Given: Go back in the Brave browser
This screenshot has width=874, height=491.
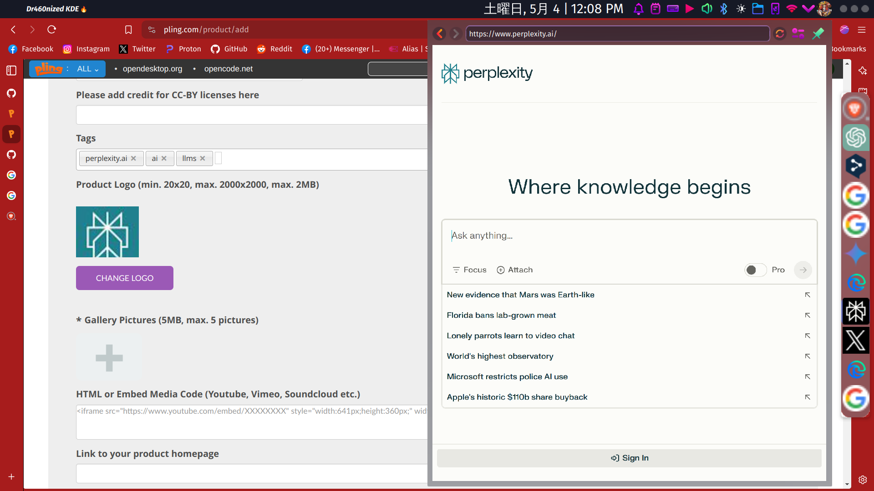Looking at the screenshot, I should tap(13, 30).
